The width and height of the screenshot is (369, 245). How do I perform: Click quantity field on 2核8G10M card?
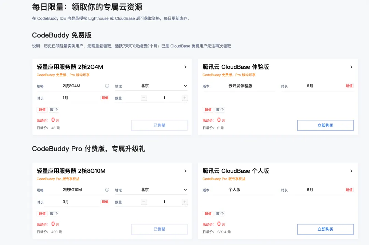tap(164, 202)
